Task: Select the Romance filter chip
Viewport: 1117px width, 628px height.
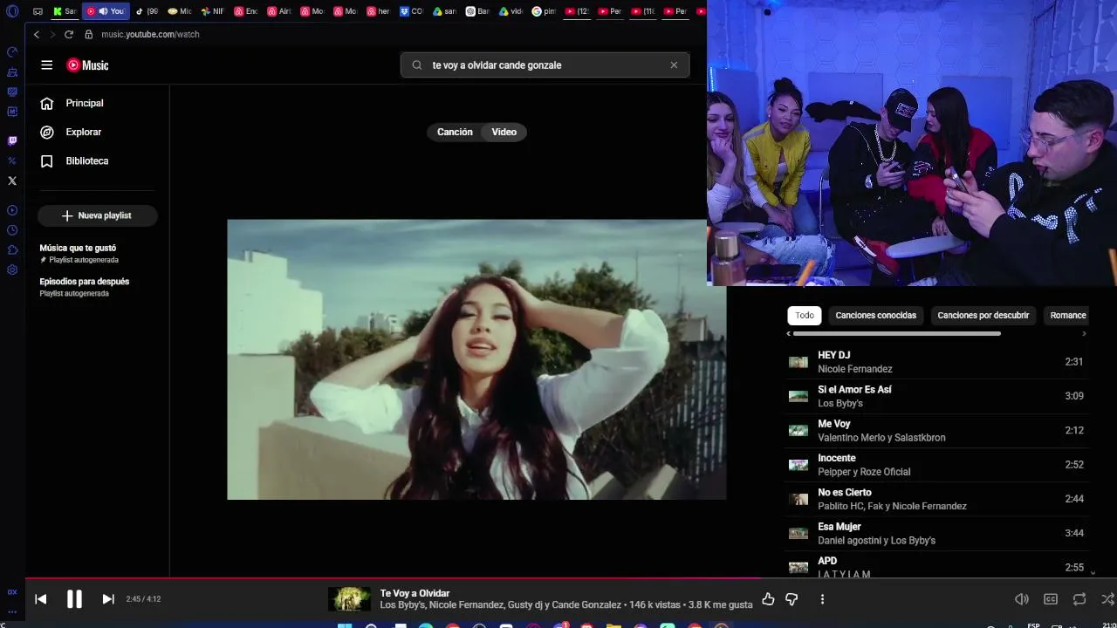Action: 1068,316
